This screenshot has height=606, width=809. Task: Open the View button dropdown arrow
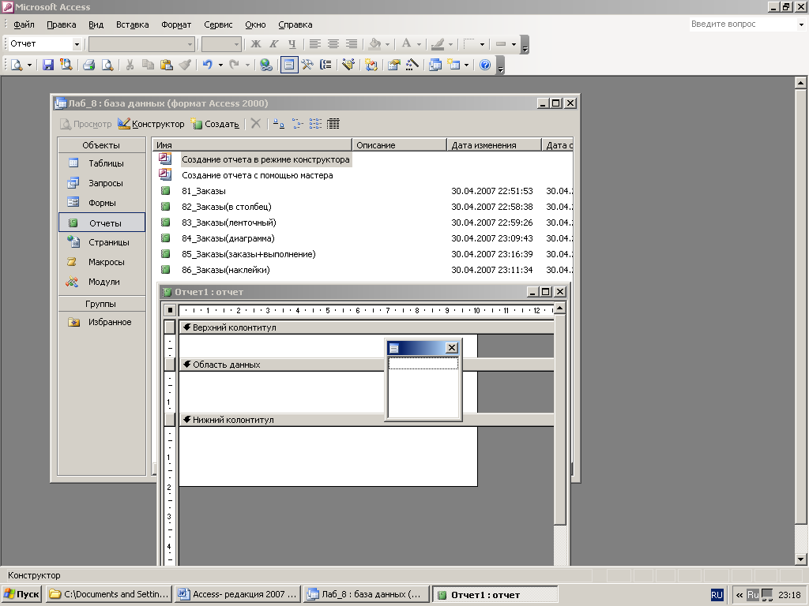coord(29,65)
